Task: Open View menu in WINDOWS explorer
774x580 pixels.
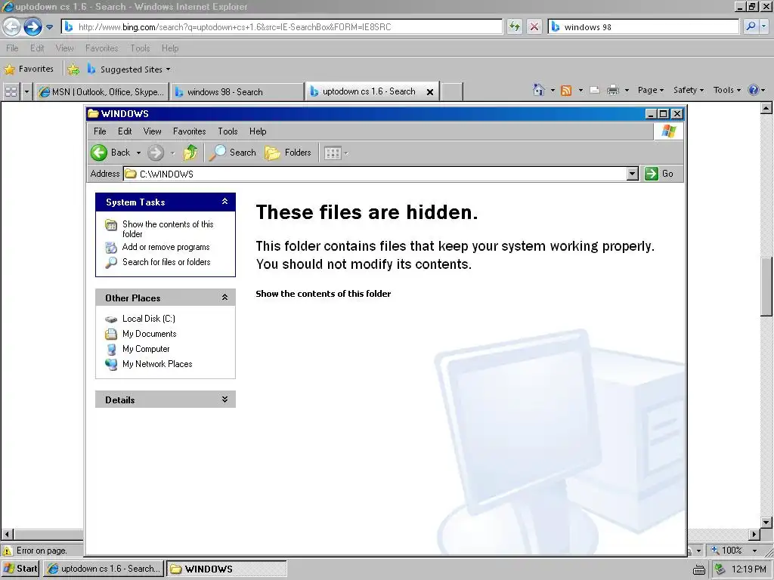Action: coord(152,131)
